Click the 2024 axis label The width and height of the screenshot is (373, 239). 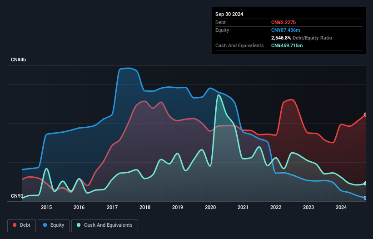point(341,207)
